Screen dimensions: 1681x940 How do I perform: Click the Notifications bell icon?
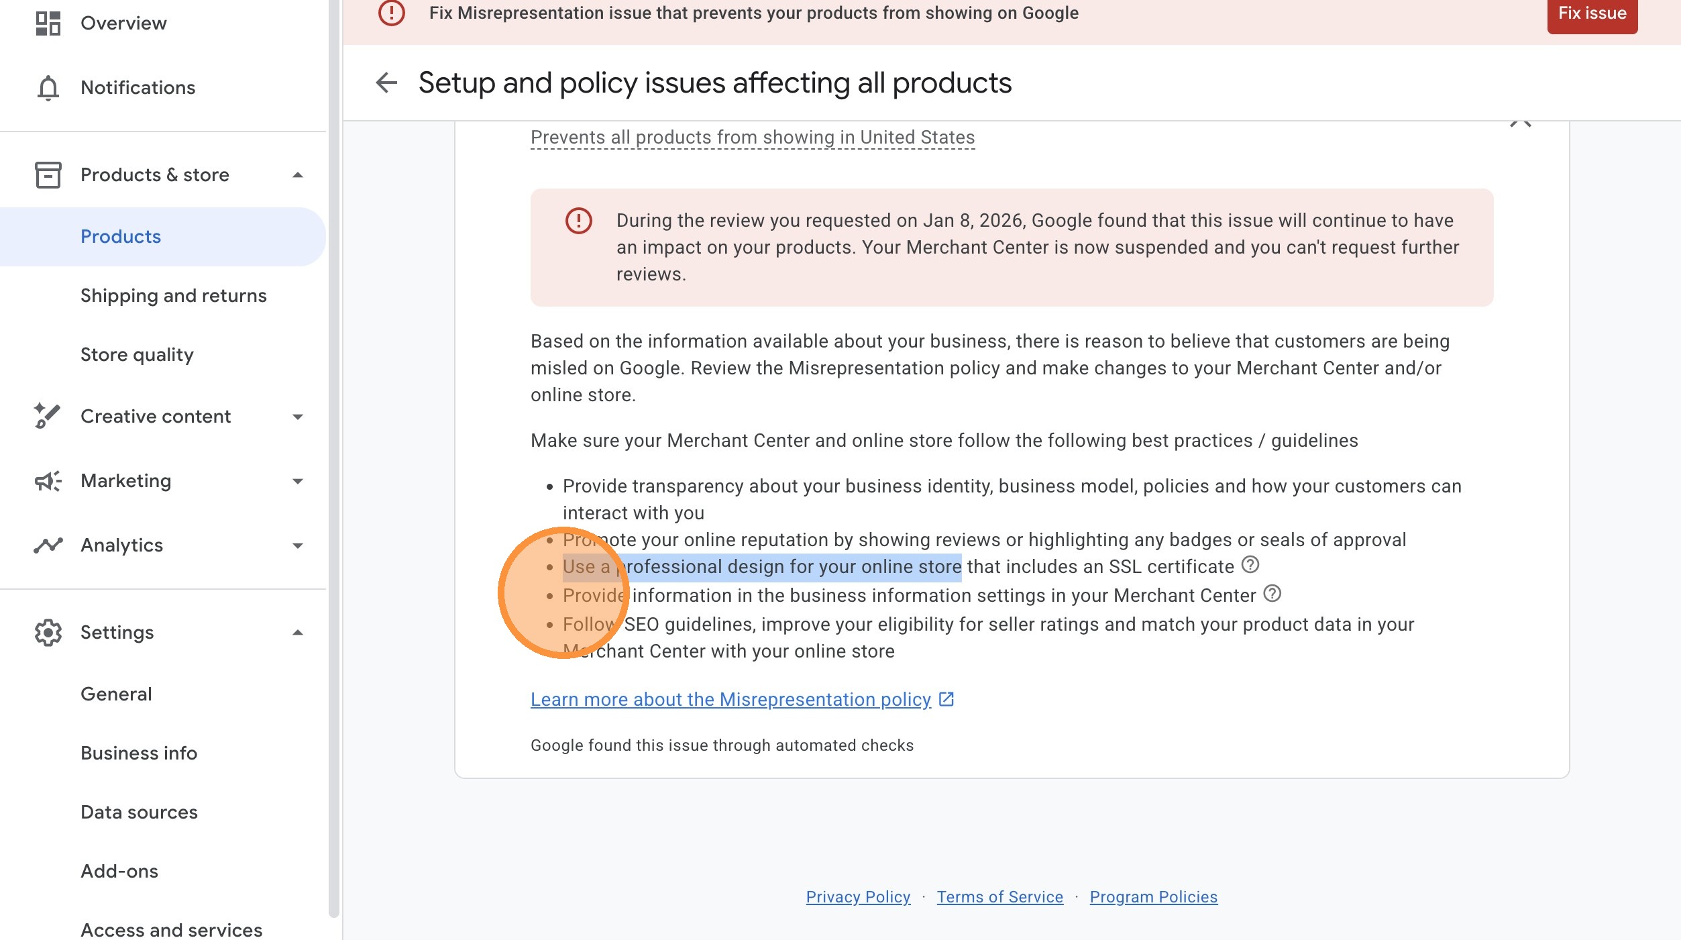tap(48, 88)
